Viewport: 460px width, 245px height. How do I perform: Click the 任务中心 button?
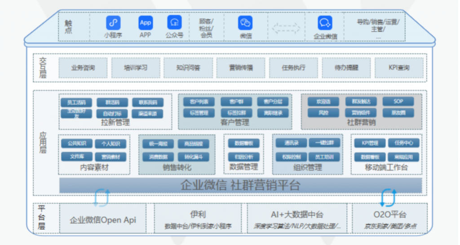pos(404,143)
